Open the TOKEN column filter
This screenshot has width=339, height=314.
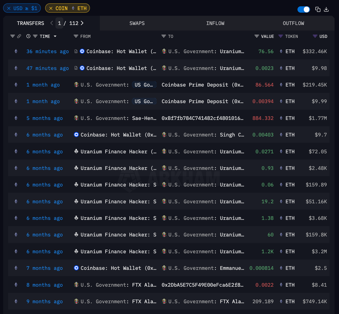[x=281, y=36]
